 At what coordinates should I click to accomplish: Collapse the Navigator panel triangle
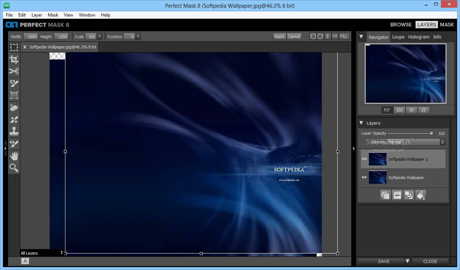pos(361,37)
